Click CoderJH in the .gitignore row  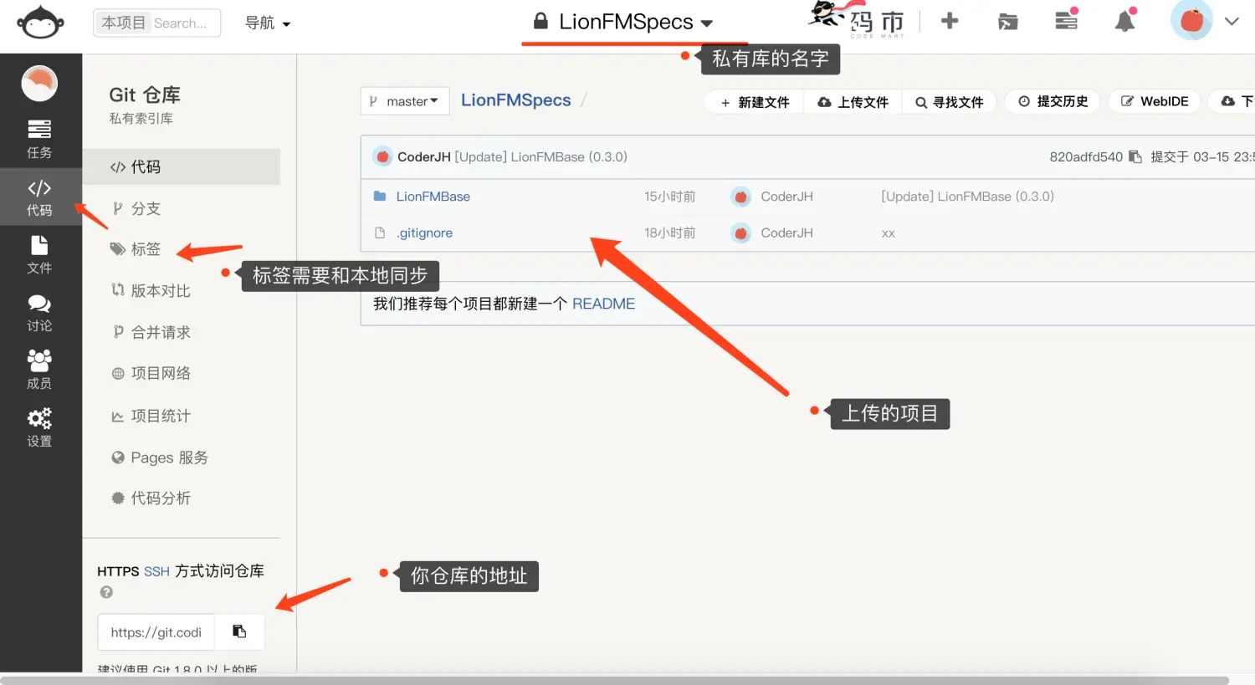coord(786,233)
